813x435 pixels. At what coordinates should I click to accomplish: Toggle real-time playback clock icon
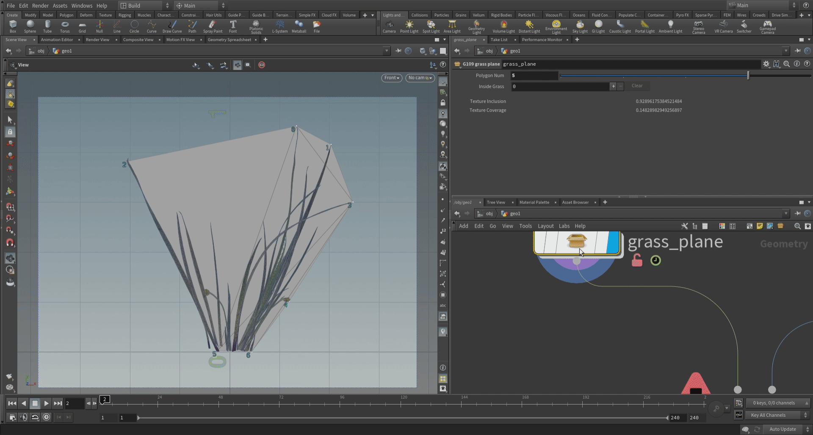46,417
